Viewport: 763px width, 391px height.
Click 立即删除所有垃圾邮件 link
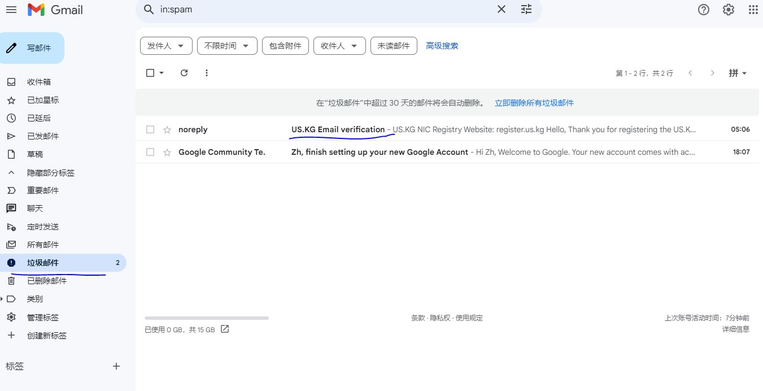(534, 103)
